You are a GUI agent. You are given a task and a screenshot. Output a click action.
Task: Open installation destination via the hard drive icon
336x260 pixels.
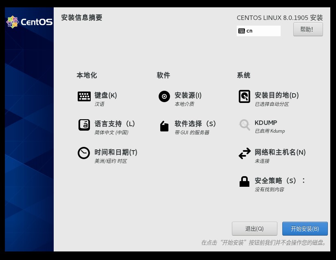pos(244,96)
